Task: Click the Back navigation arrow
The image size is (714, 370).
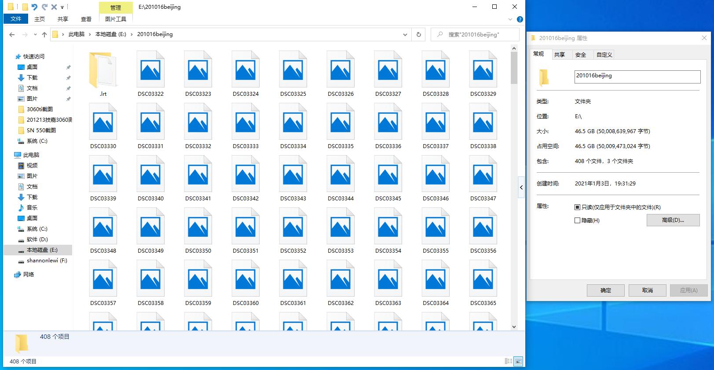Action: point(12,35)
